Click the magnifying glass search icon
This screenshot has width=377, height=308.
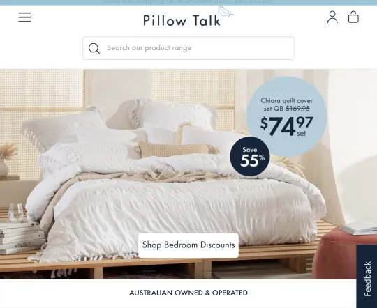94,48
